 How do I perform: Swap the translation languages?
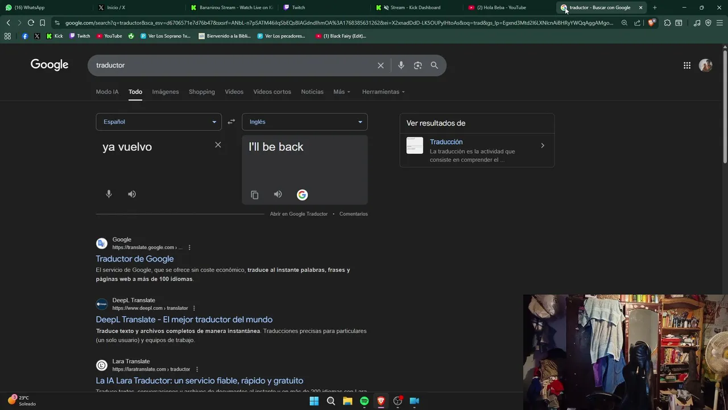pyautogui.click(x=231, y=122)
